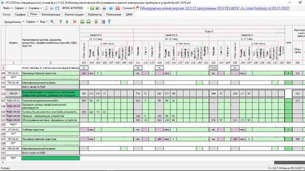Click the green right-arrow icon
The image size is (305, 171).
coord(89,22)
